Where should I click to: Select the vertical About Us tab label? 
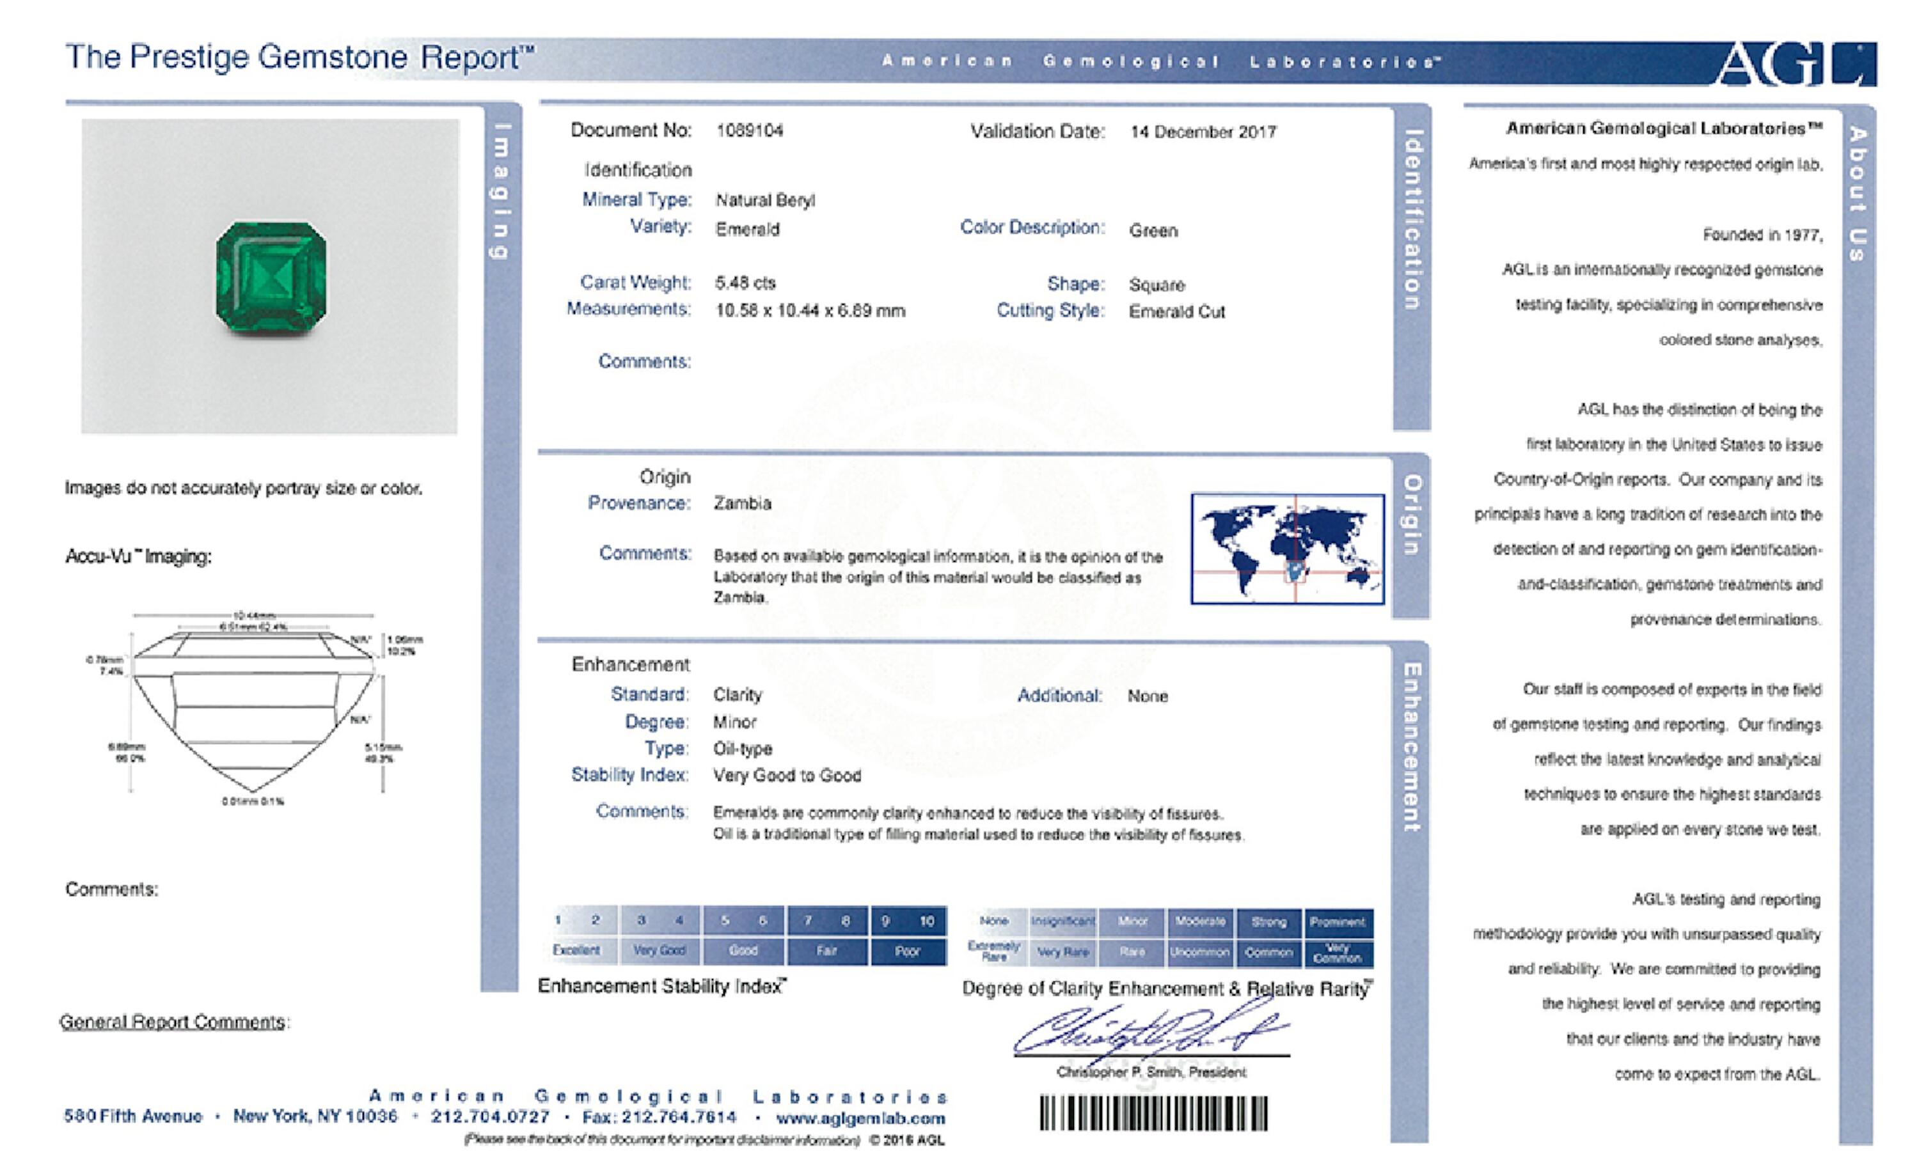pos(1858,194)
